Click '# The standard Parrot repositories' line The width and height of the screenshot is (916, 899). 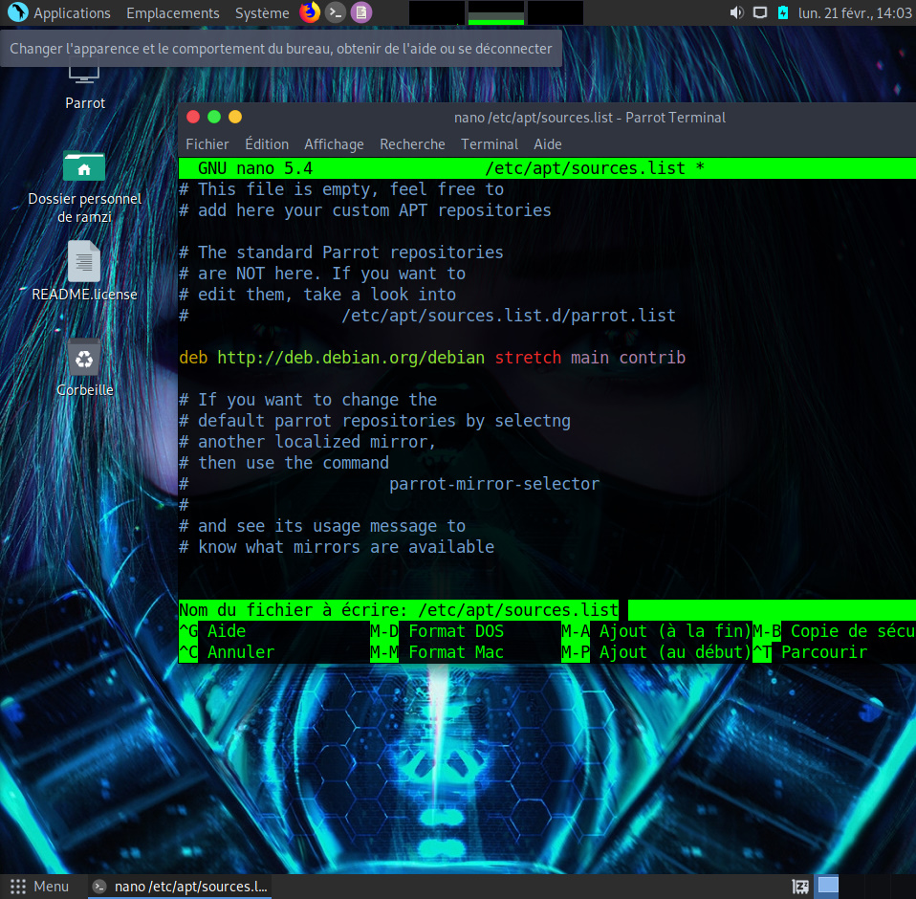(341, 252)
